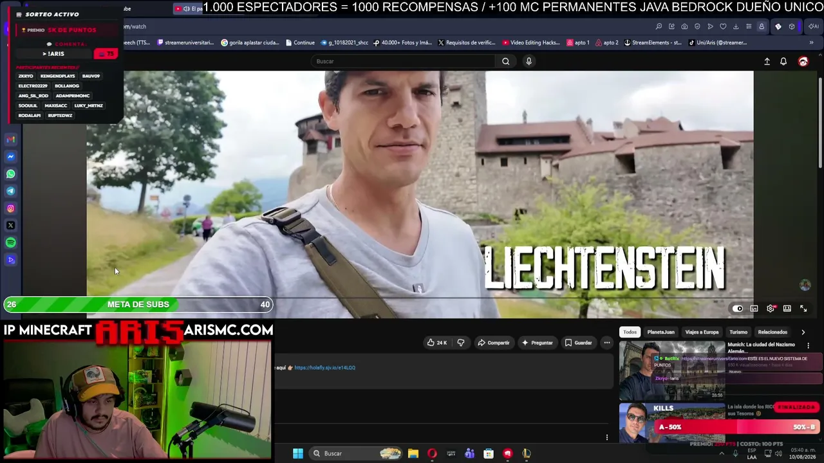Click the Preguntar button
Screen dimensions: 824x463
coord(537,343)
